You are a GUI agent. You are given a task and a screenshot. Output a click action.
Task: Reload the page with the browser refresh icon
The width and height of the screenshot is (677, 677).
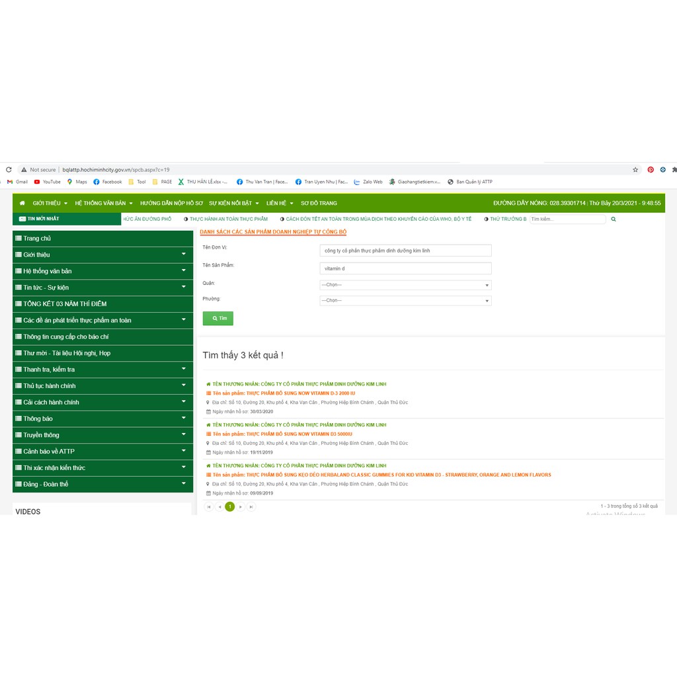(x=9, y=170)
